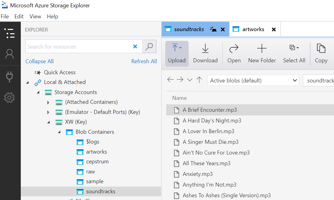Open the Edit menu
The height and width of the screenshot is (200, 334).
click(x=19, y=16)
